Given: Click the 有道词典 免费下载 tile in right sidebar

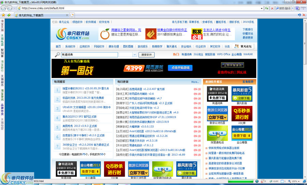Looking at the screenshot, I should coord(217,94).
